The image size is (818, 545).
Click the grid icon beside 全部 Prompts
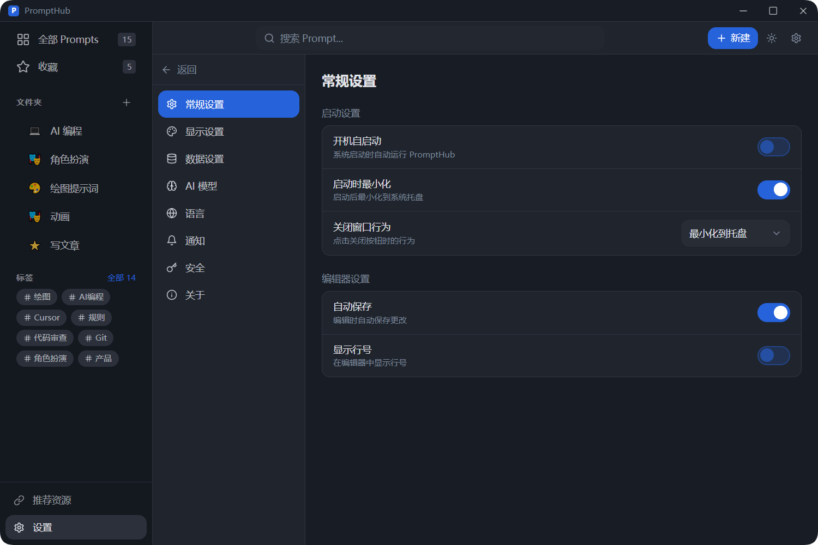click(23, 39)
